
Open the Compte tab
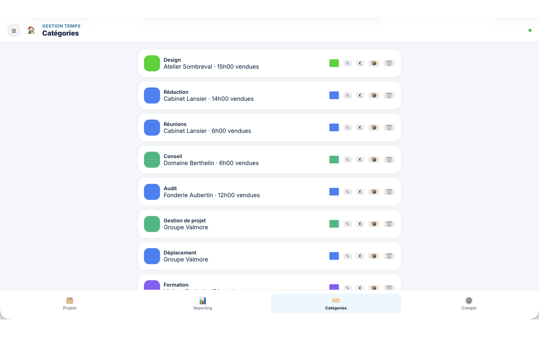pyautogui.click(x=469, y=304)
